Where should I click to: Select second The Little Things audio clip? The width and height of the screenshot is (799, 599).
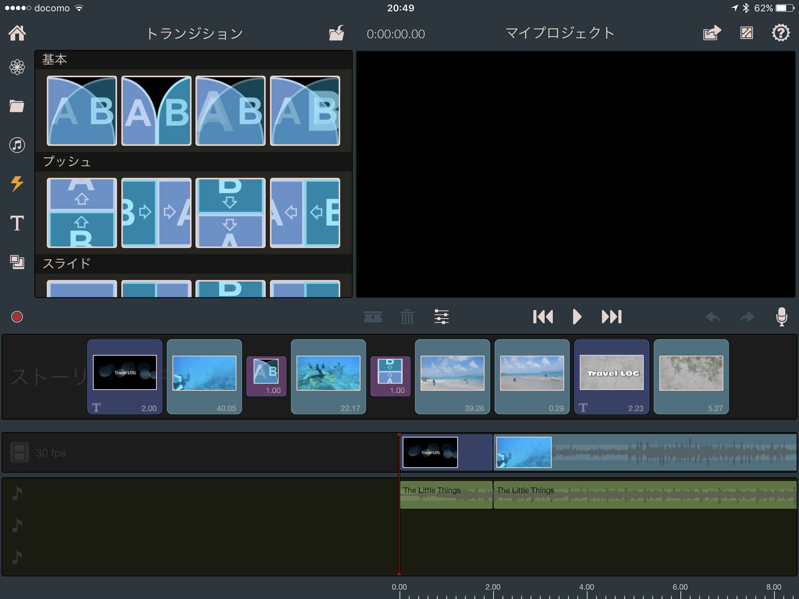(645, 495)
